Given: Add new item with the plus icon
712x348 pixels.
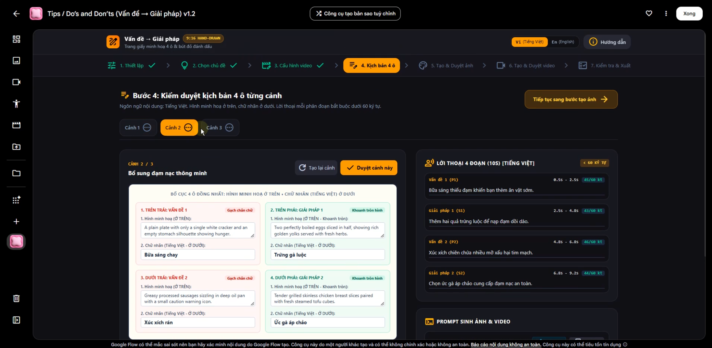Looking at the screenshot, I should (16, 222).
